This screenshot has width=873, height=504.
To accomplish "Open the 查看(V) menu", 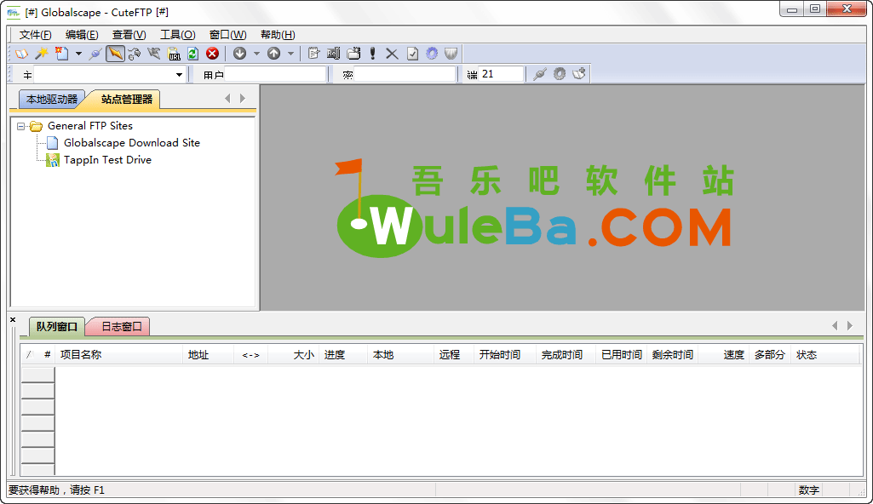I will 129,35.
